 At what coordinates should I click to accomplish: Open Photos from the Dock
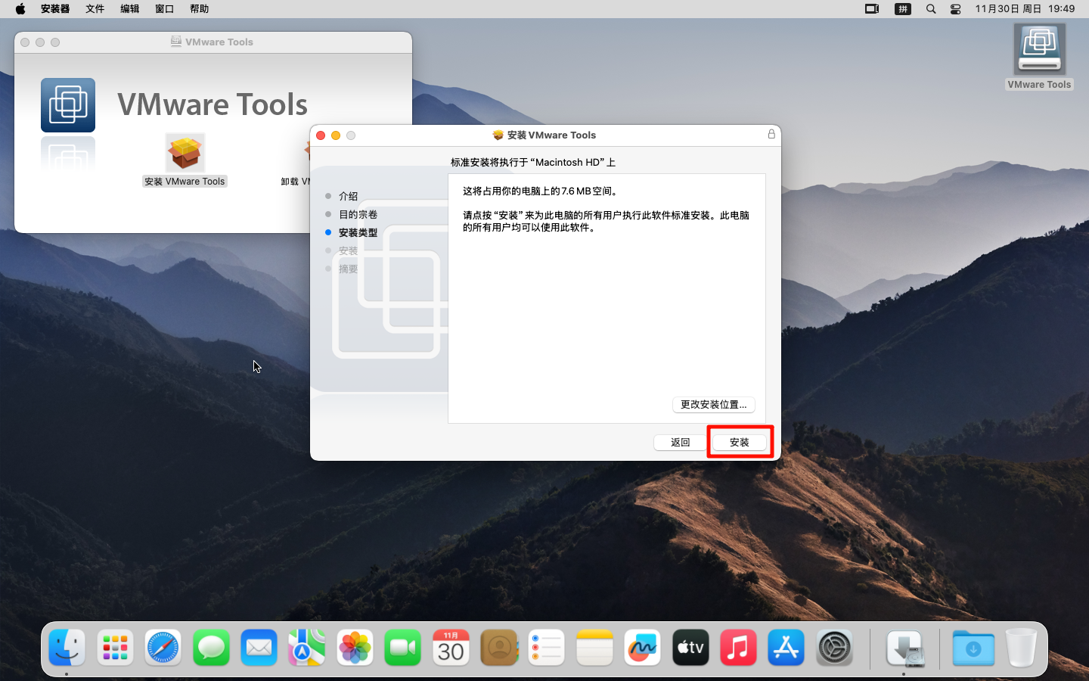(355, 648)
